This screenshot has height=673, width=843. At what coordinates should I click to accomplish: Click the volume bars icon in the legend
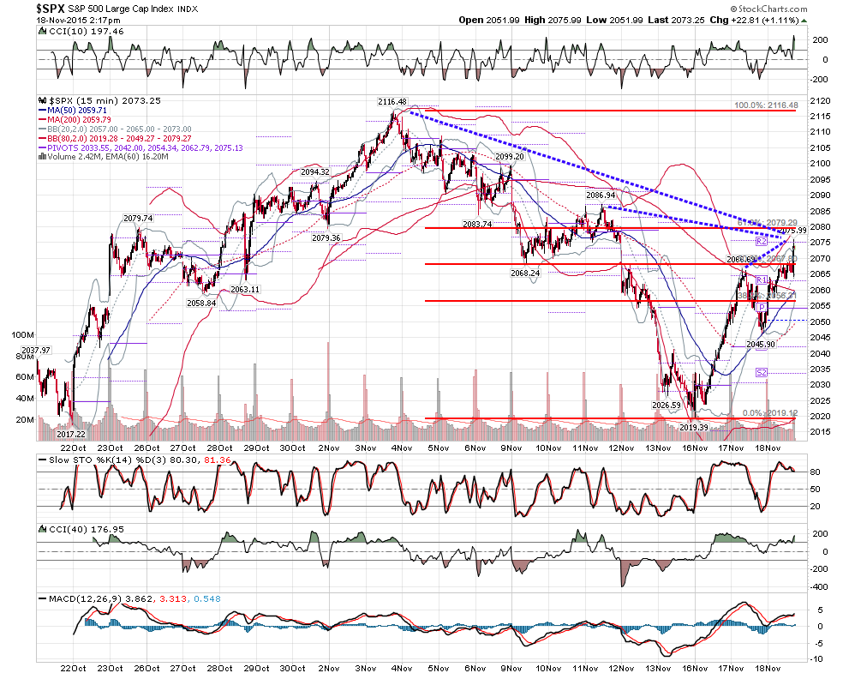point(43,157)
